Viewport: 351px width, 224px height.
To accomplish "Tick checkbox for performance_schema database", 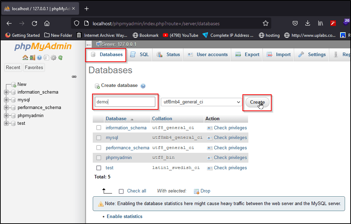I will (x=99, y=148).
